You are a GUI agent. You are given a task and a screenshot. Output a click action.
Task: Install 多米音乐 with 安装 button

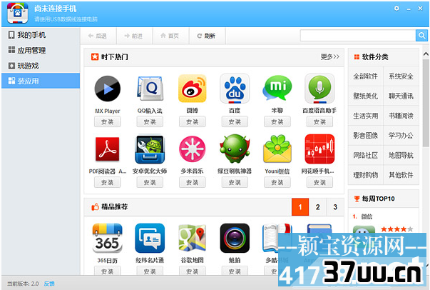coord(193,182)
